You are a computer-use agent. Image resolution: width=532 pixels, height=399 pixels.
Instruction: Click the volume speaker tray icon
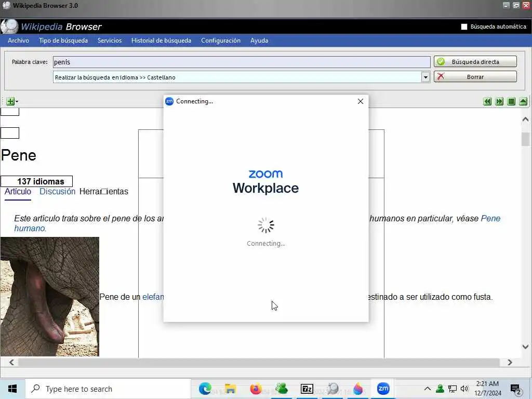coord(464,389)
